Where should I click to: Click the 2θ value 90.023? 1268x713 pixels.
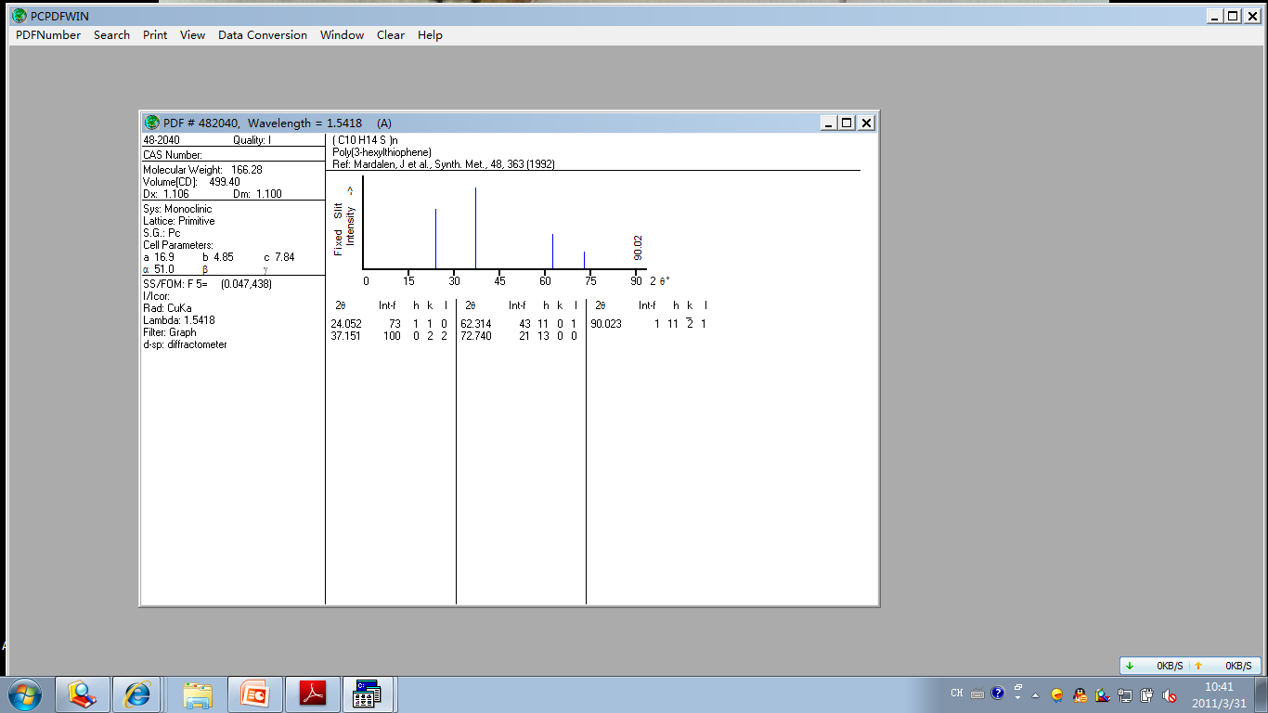(x=606, y=324)
